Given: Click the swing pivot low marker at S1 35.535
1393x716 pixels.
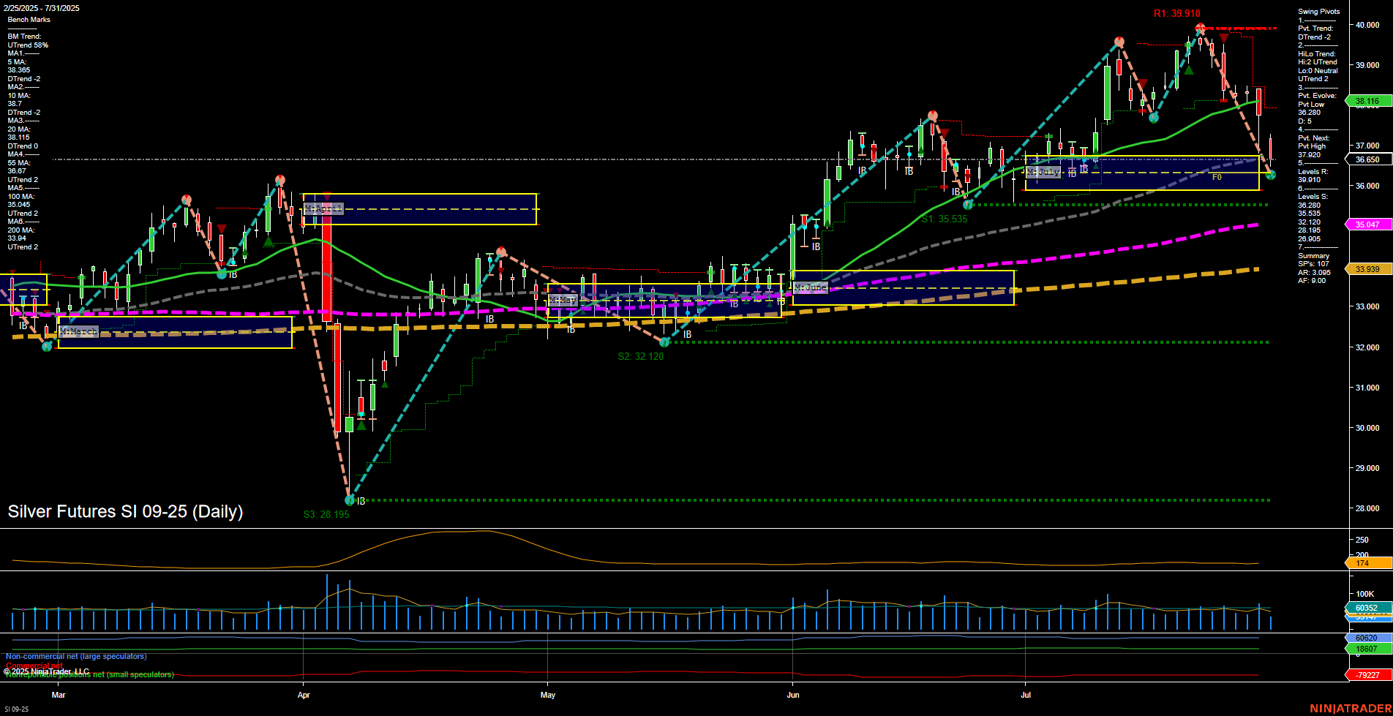Looking at the screenshot, I should [968, 205].
